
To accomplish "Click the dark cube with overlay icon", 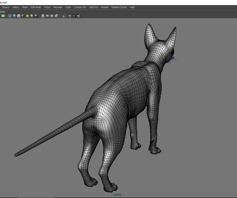I will tap(74, 16).
